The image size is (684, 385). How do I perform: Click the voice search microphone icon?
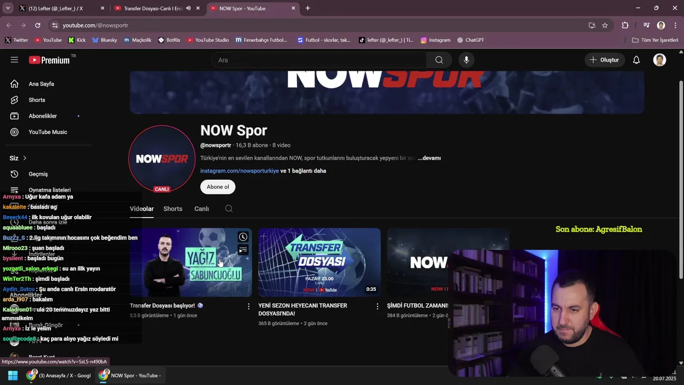pos(467,60)
